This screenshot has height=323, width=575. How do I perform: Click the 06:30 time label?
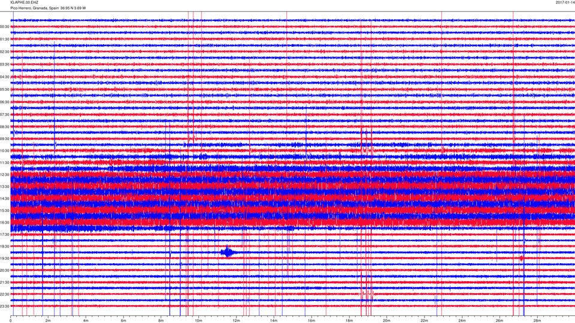[x=5, y=102]
